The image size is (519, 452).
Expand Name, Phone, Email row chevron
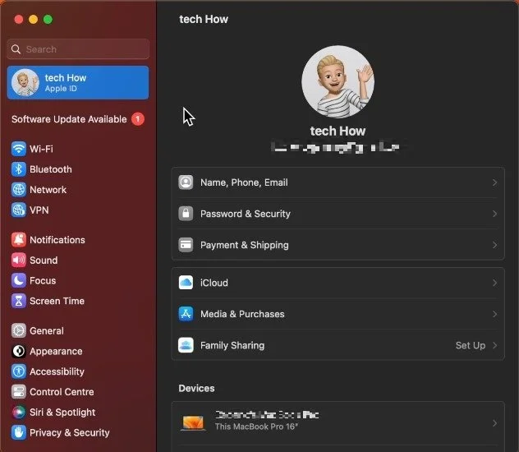494,182
